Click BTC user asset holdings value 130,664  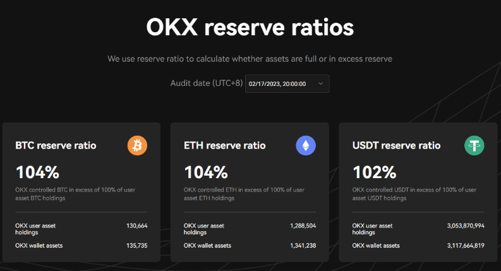point(137,226)
